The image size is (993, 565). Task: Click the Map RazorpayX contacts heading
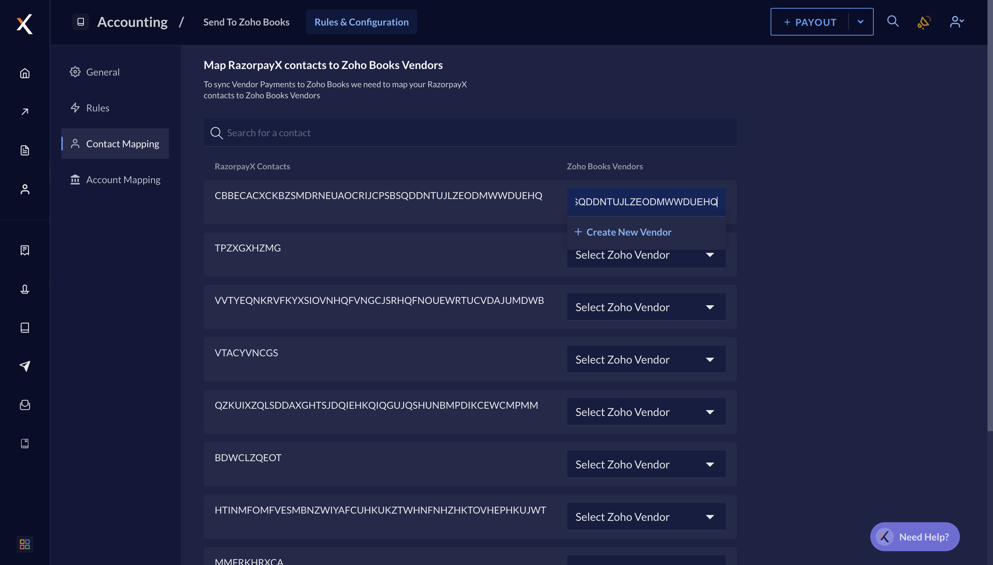323,65
